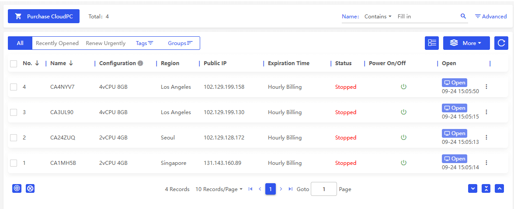Click the name CA24ZUQ
514x209 pixels.
click(63, 138)
